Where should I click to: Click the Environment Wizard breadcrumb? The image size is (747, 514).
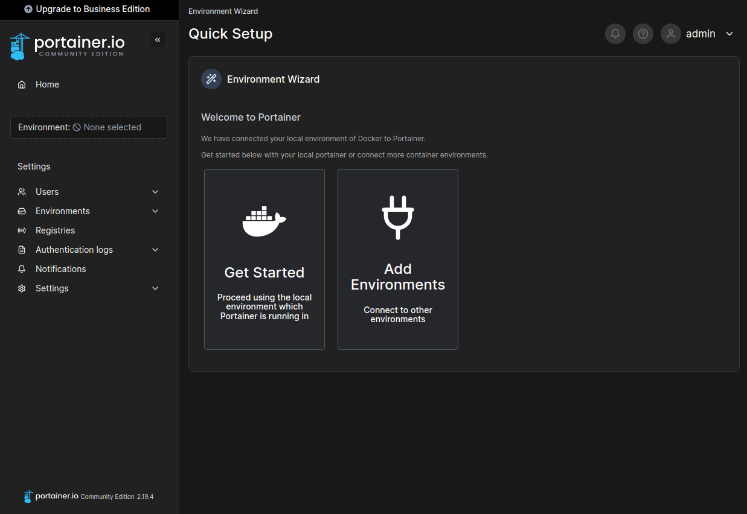223,11
